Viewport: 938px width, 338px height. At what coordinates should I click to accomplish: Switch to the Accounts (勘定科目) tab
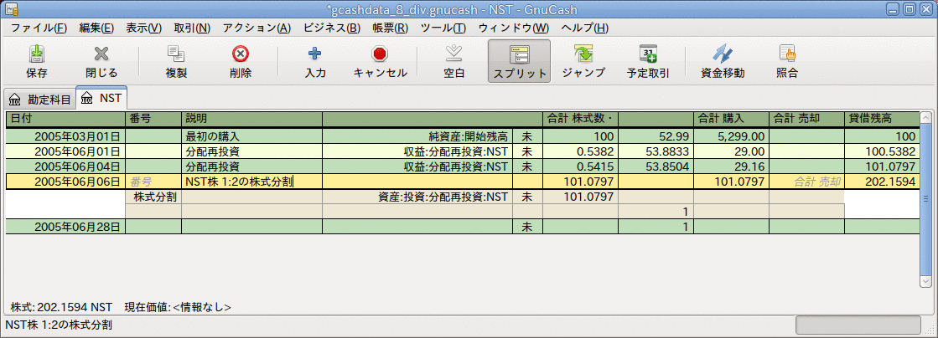39,99
